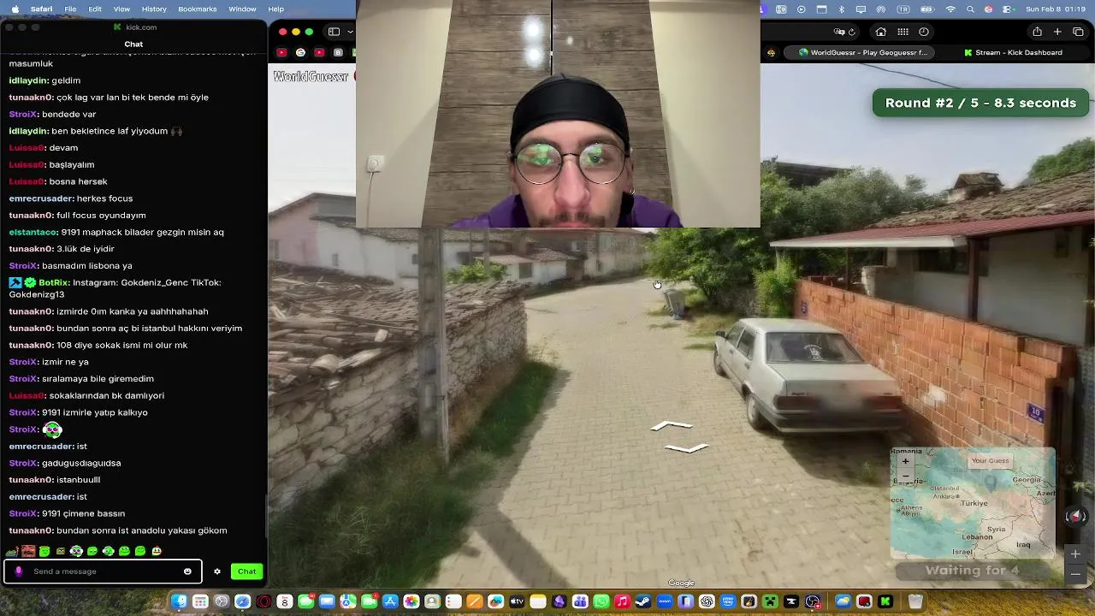Screen dimensions: 1095x616
Task: Open the Safari app menu
Action: pyautogui.click(x=41, y=9)
